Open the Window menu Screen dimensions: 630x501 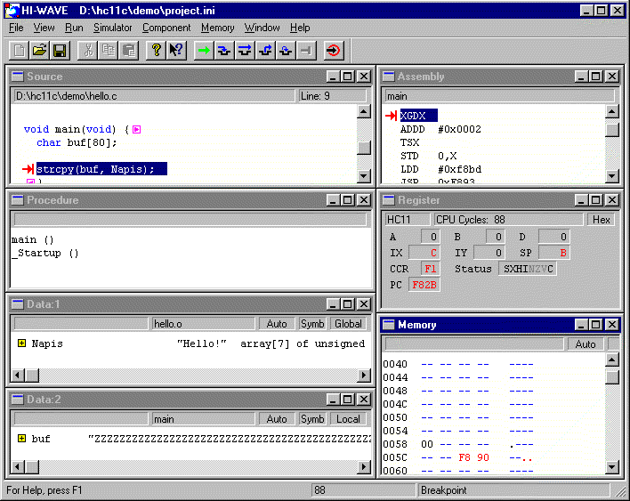262,28
